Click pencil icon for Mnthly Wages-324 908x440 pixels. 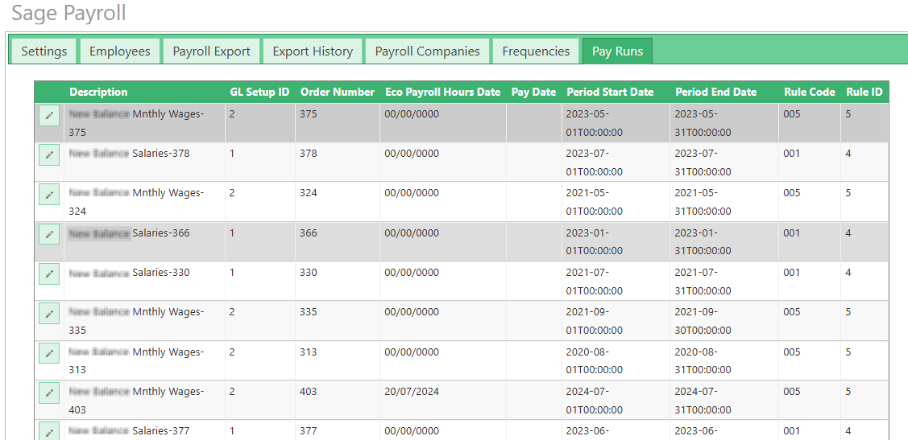click(x=49, y=195)
